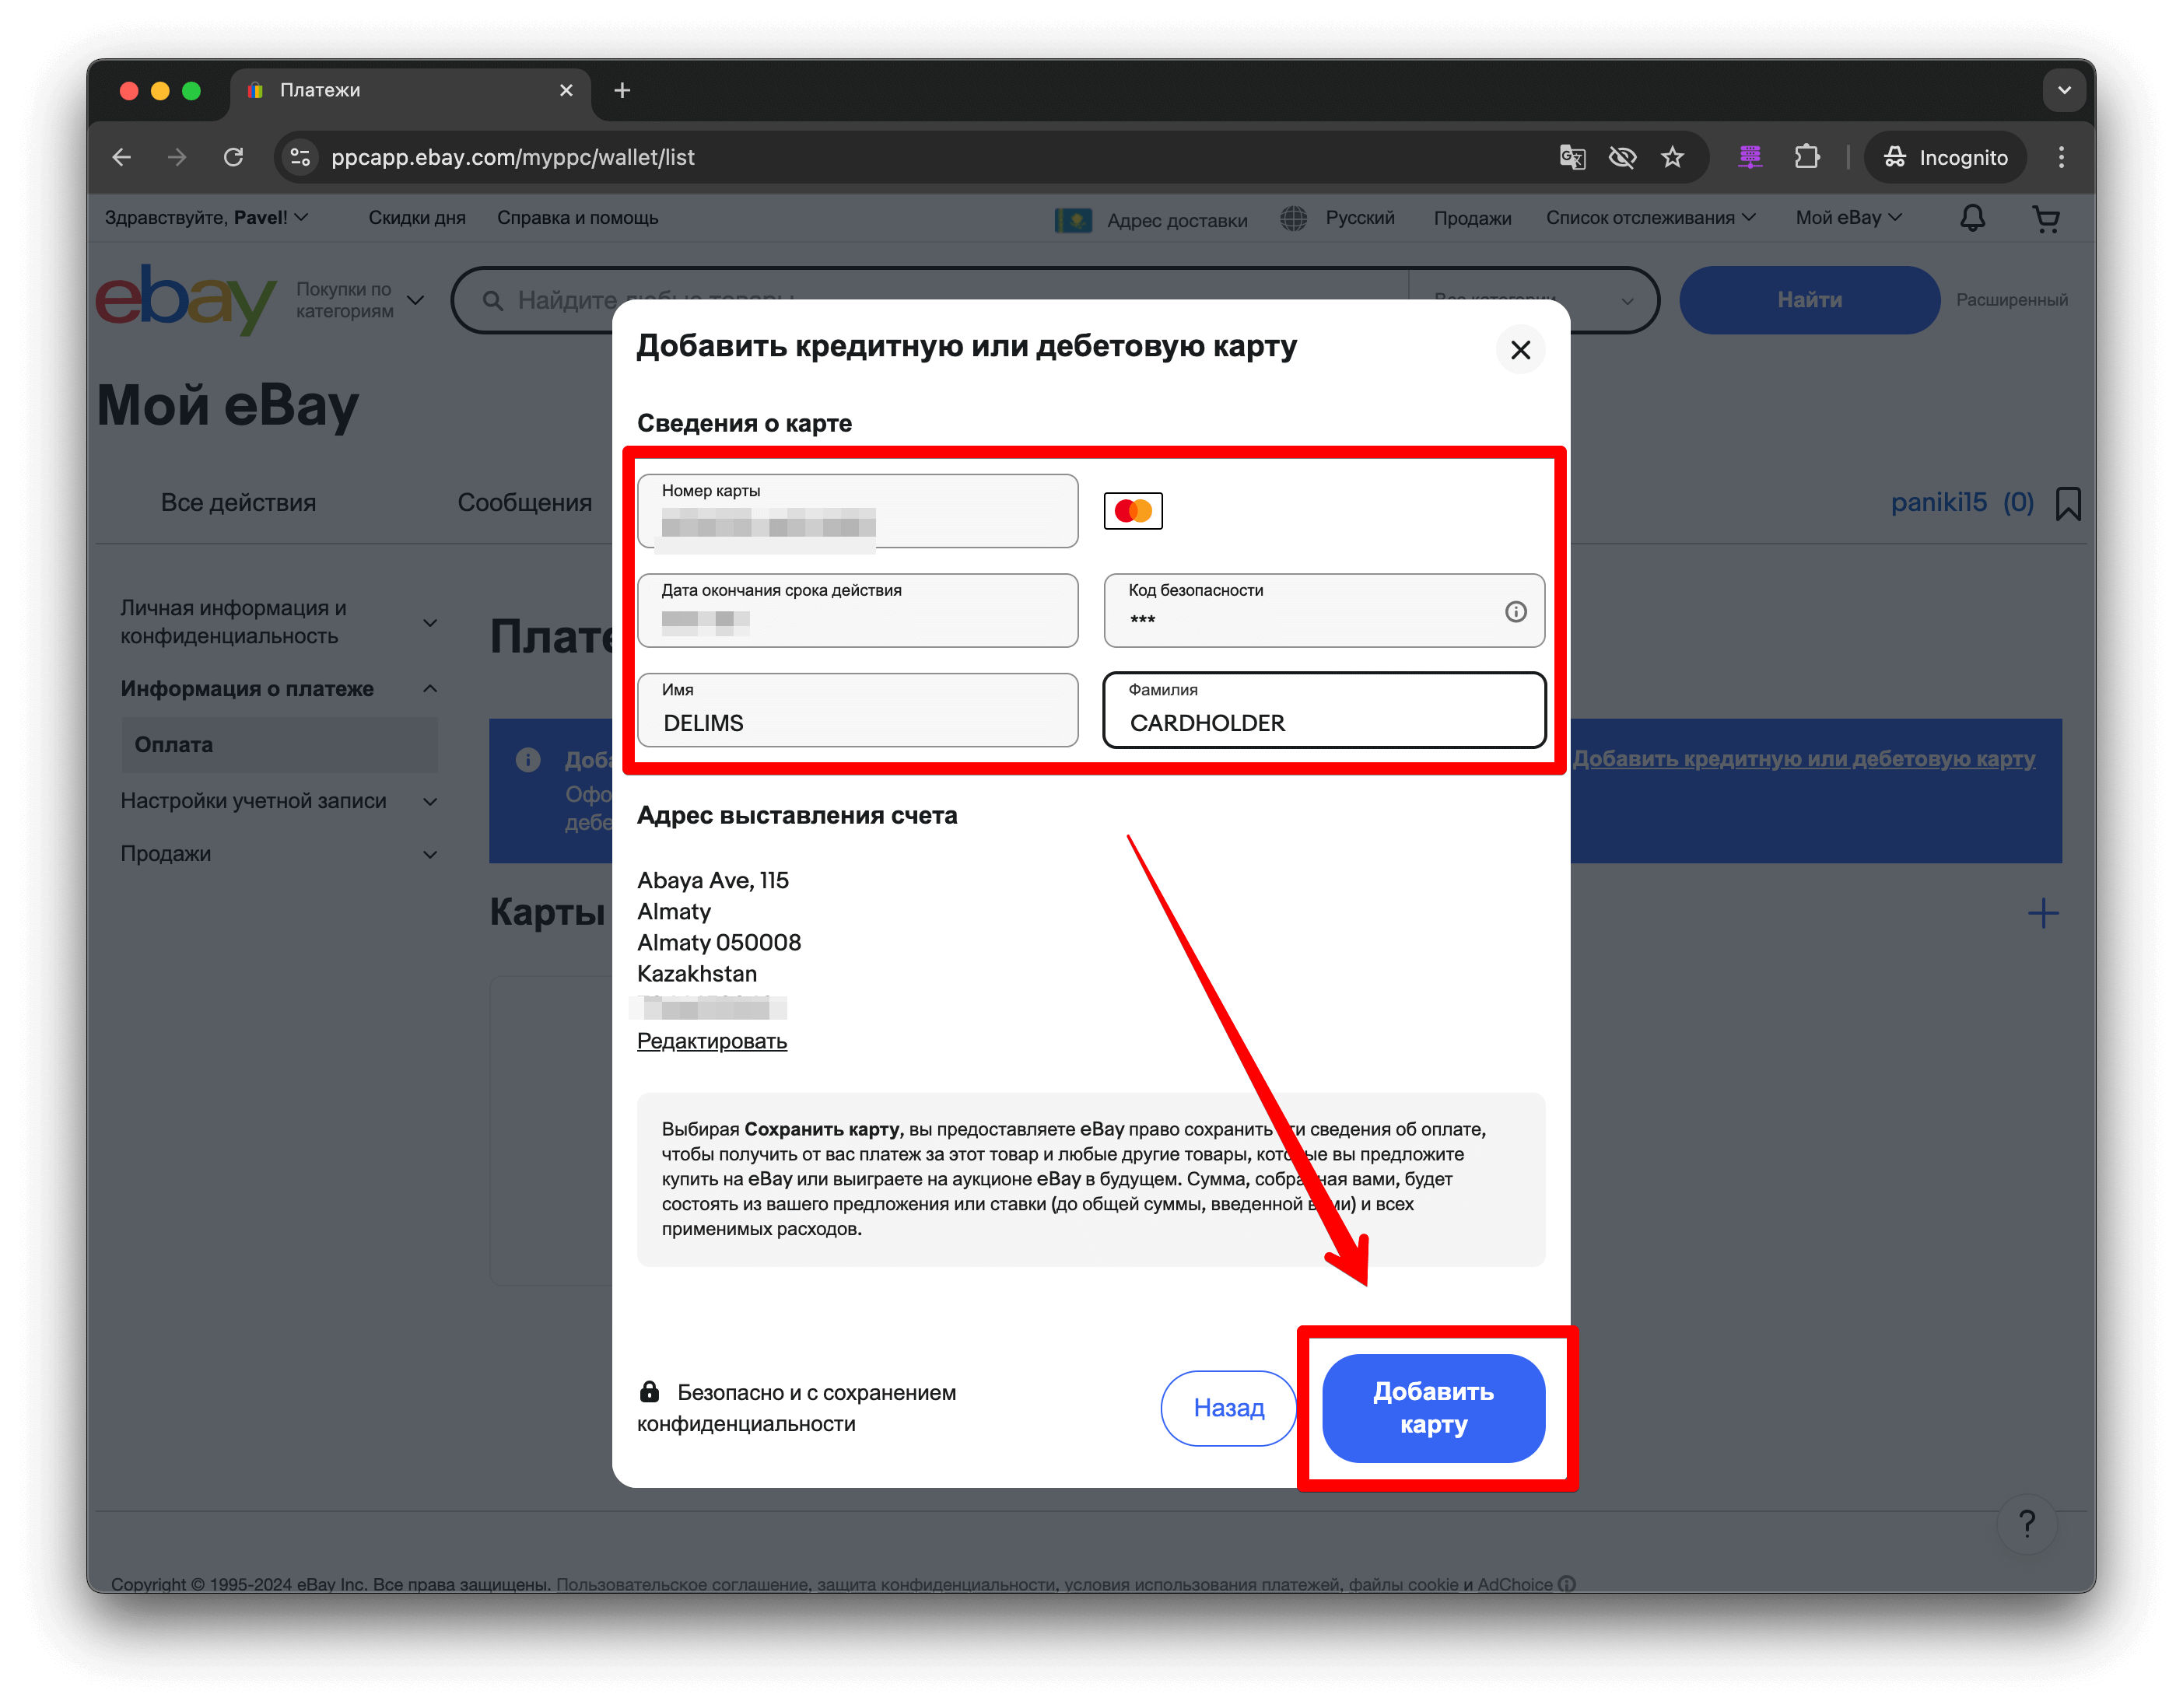Select the Оплата sidebar item

[279, 745]
